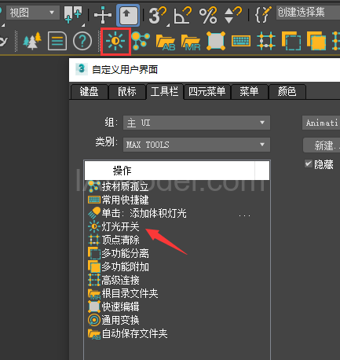Click the help question mark toolbar icon

coord(82,41)
